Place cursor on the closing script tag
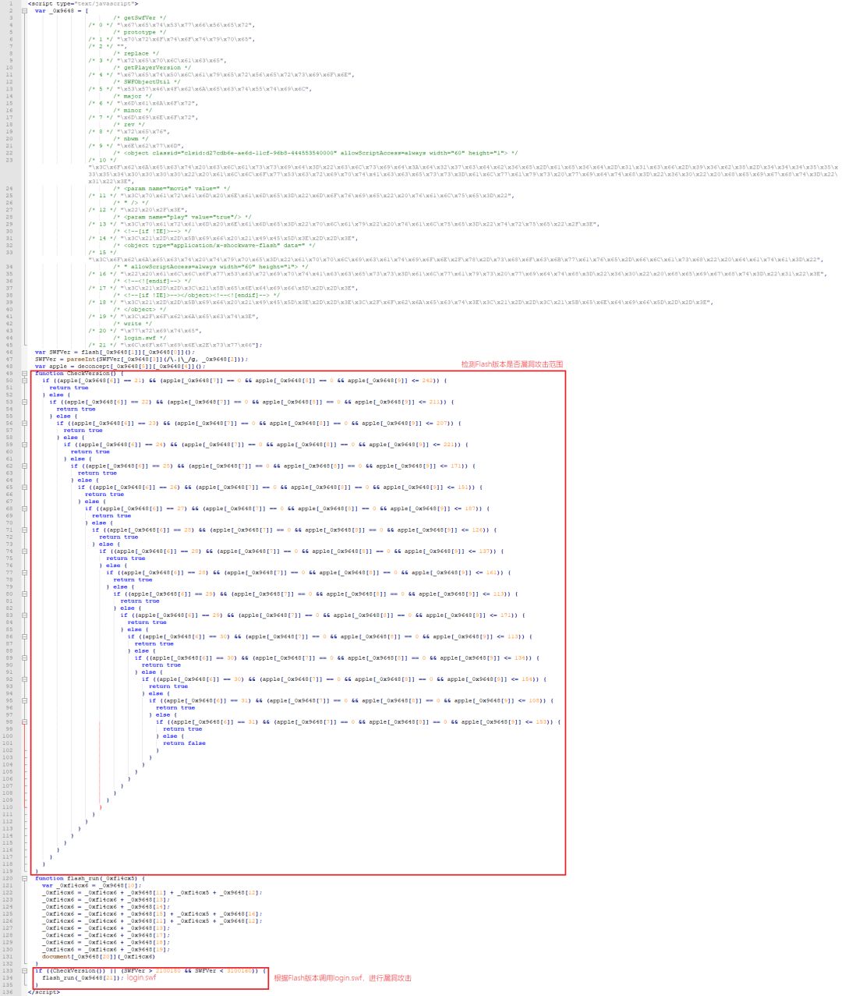The height and width of the screenshot is (996, 842). 44,992
